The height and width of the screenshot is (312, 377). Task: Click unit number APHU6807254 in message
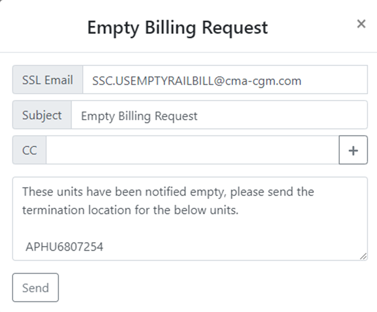coord(64,247)
